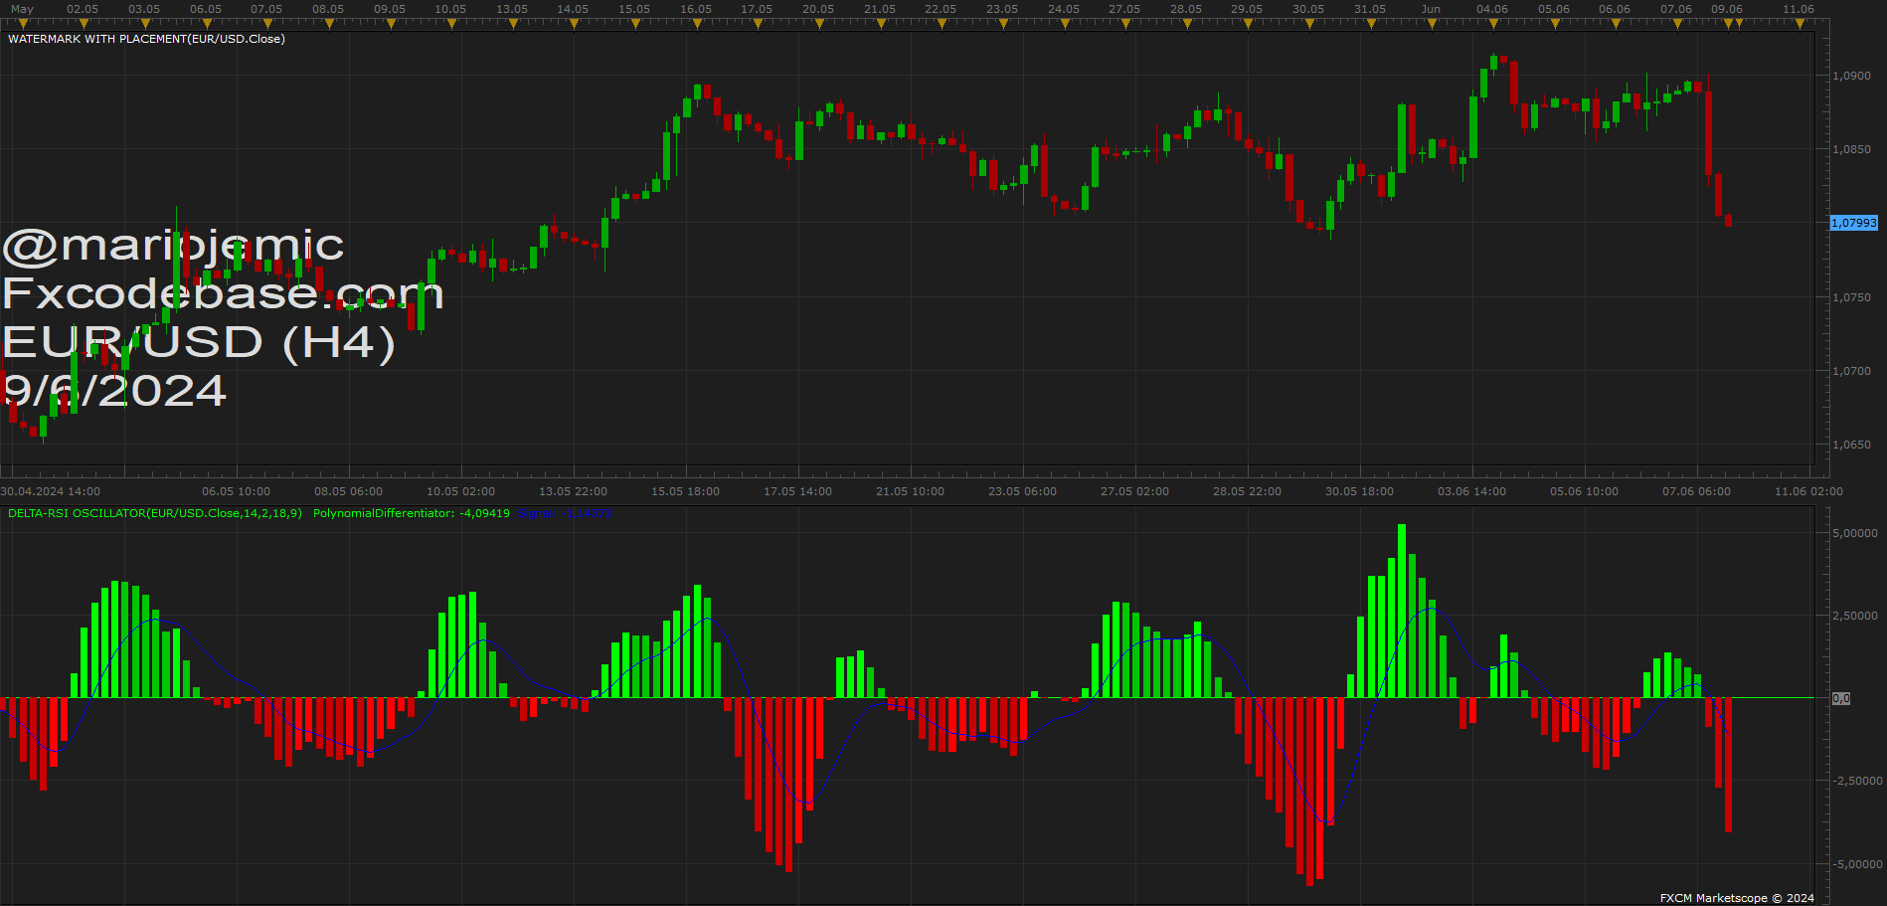The width and height of the screenshot is (1887, 906).
Task: Select the WATERMARK WITH PLACEMENT indicator label
Action: [x=146, y=39]
